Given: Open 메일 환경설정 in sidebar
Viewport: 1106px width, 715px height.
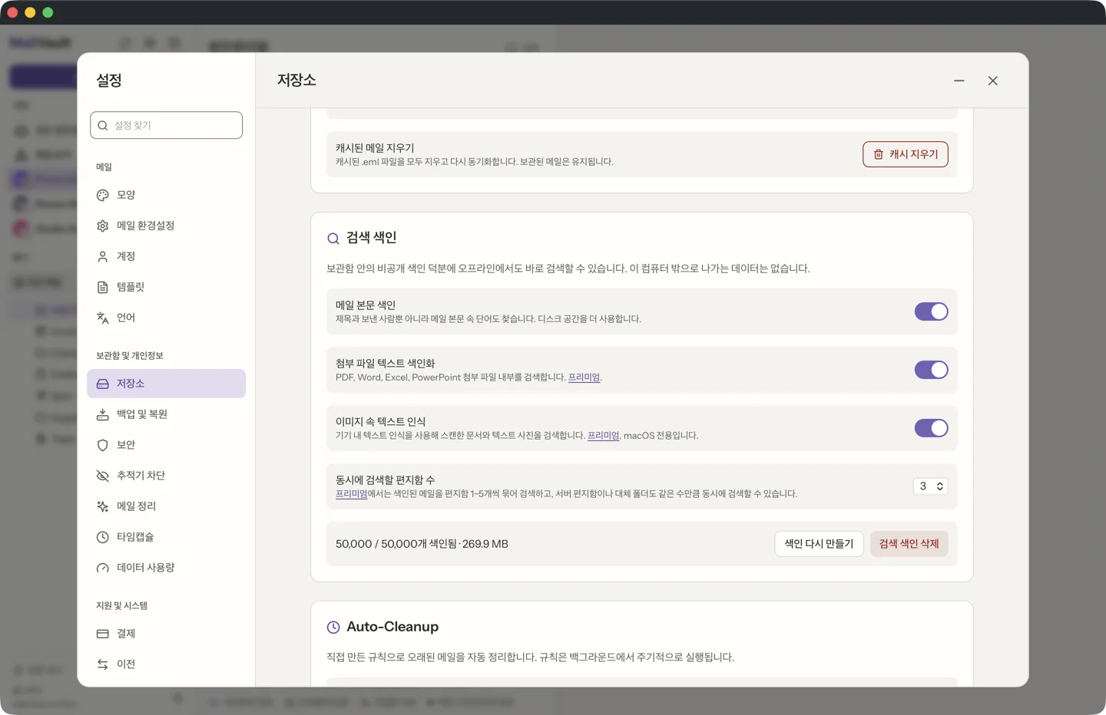Looking at the screenshot, I should point(166,226).
